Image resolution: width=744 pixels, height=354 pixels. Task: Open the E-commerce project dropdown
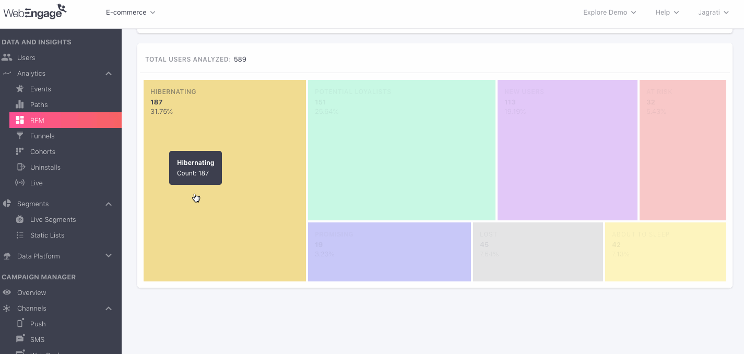pyautogui.click(x=131, y=12)
